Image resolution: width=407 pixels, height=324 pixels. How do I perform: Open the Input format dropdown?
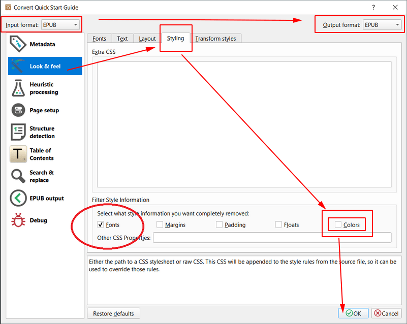pos(60,25)
